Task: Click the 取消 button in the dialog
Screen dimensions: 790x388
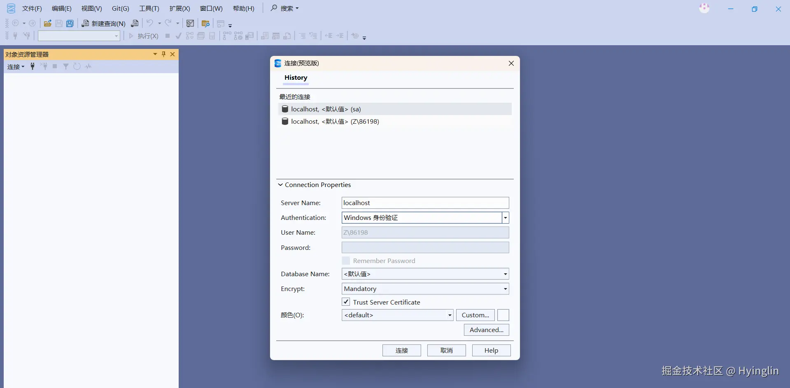Action: point(446,350)
